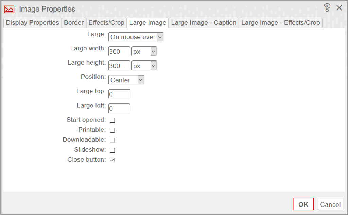348x215 pixels.
Task: Confirm changes with the OK button
Action: coord(303,204)
